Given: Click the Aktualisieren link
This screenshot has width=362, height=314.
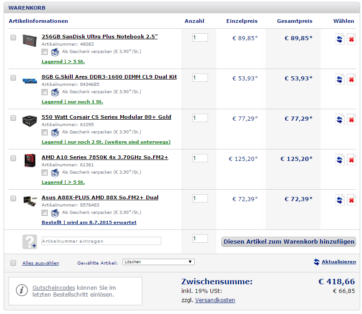Looking at the screenshot, I should tap(338, 262).
